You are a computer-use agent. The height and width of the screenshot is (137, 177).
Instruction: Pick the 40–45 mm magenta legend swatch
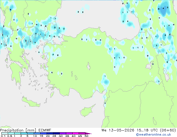76,133
